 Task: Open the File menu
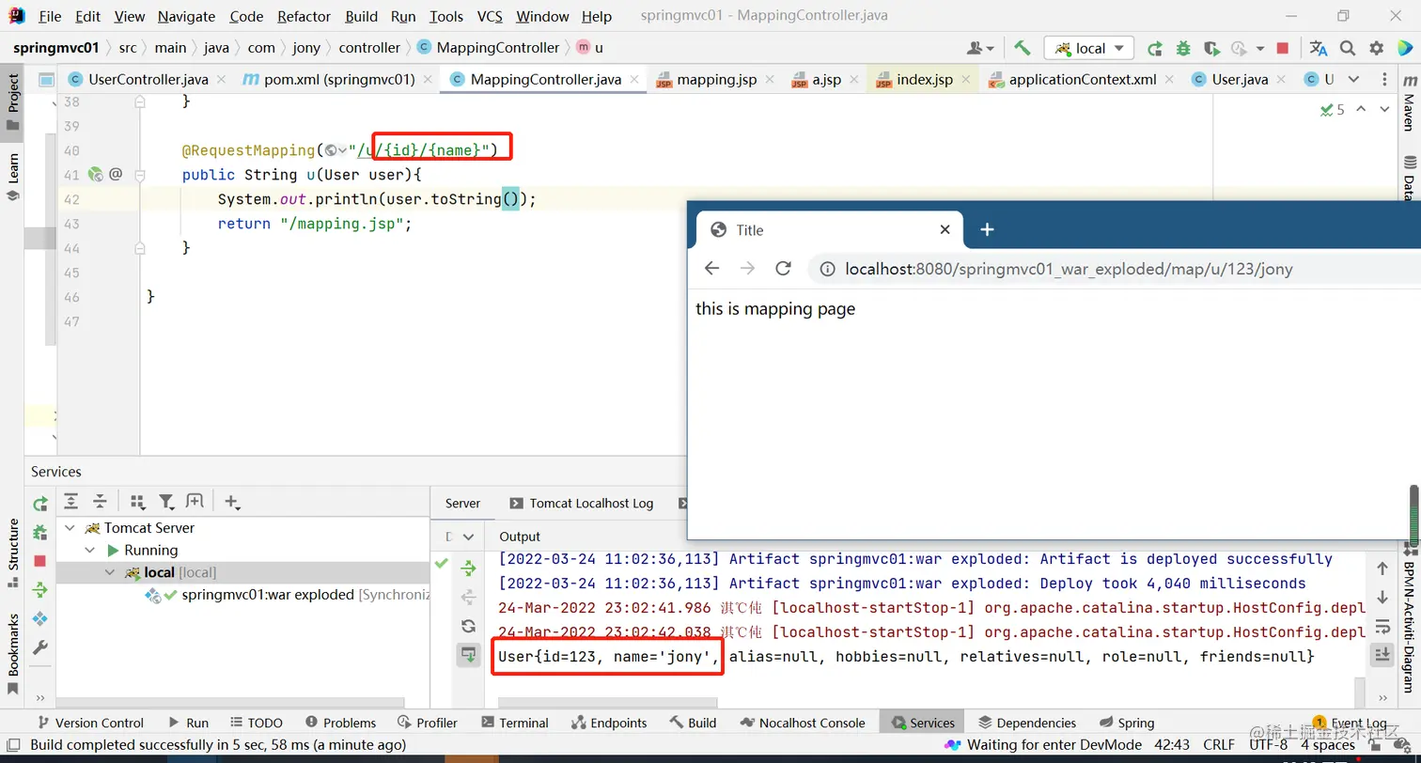click(x=50, y=16)
